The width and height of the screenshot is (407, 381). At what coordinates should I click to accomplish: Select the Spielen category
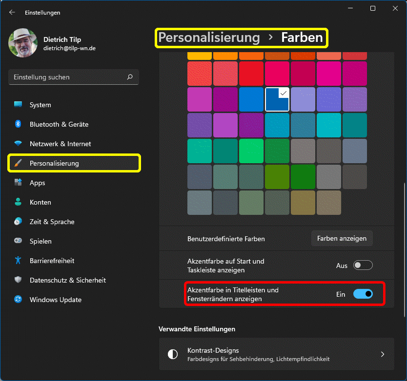(41, 241)
